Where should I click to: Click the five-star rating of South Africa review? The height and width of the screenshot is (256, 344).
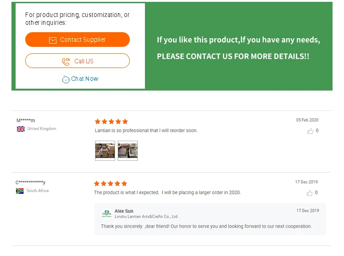coord(111,183)
